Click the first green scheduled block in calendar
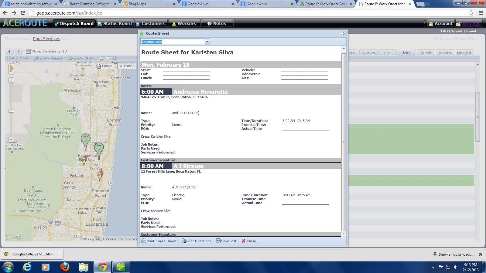Image resolution: width=486 pixels, height=273 pixels. [x=411, y=139]
